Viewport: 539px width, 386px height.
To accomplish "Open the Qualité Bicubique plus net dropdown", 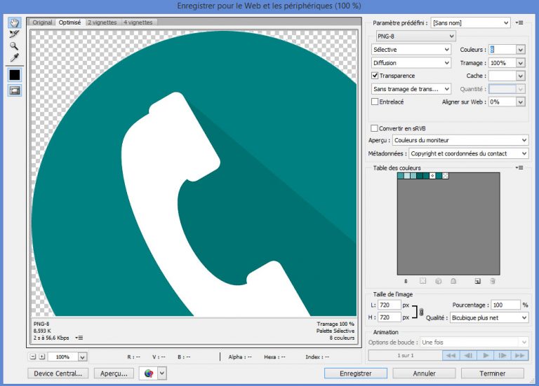I will (x=489, y=318).
